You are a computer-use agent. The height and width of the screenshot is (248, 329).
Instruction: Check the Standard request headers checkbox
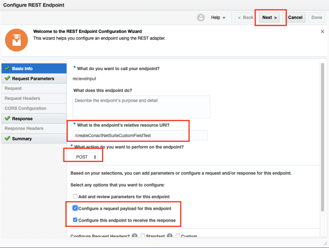143,236
